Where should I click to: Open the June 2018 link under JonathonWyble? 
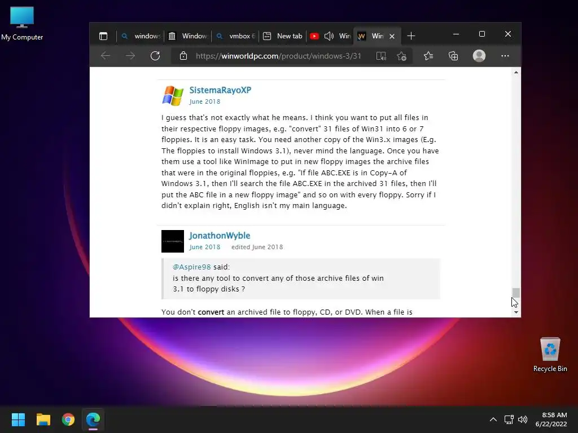[x=204, y=247]
